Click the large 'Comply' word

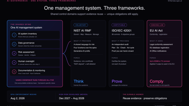click(157, 82)
